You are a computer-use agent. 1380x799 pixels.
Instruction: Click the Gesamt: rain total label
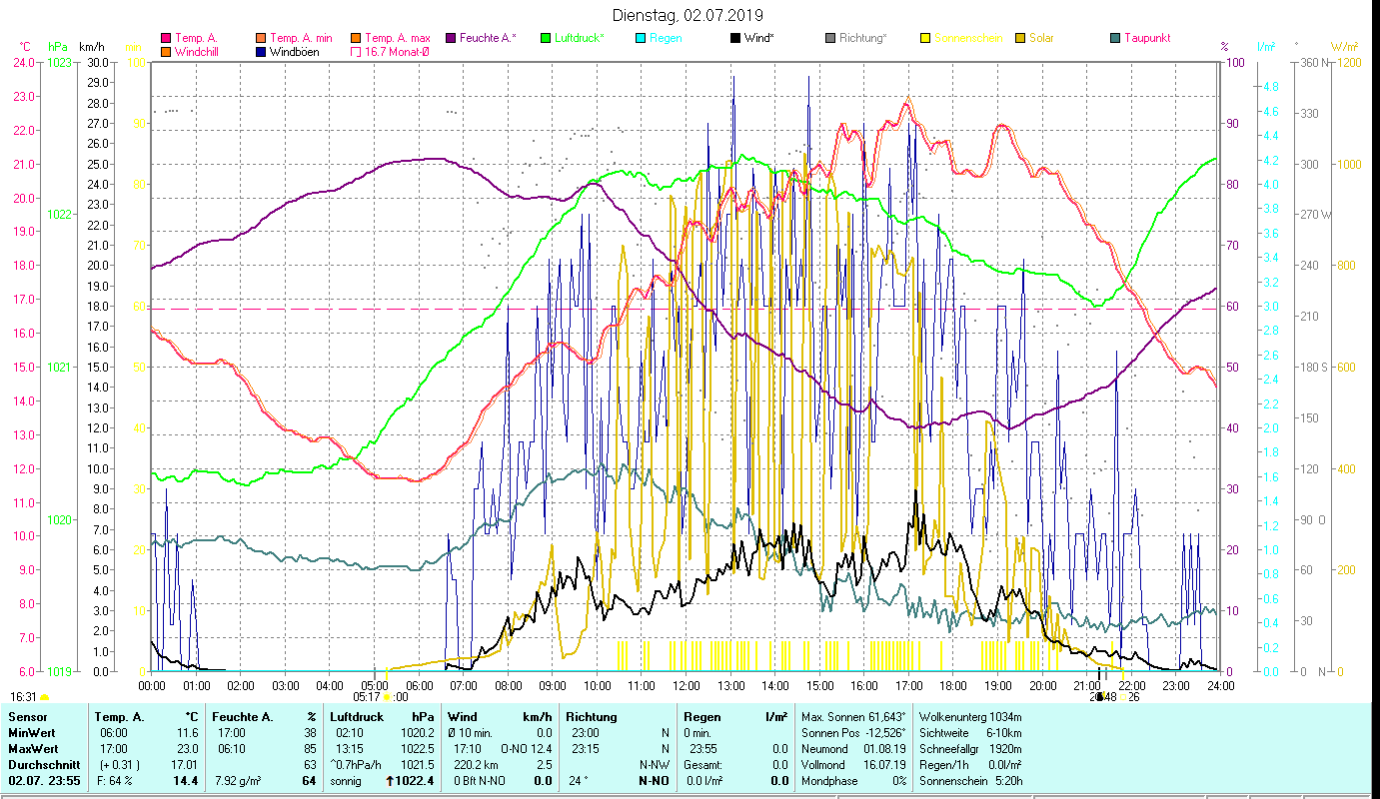tap(702, 765)
